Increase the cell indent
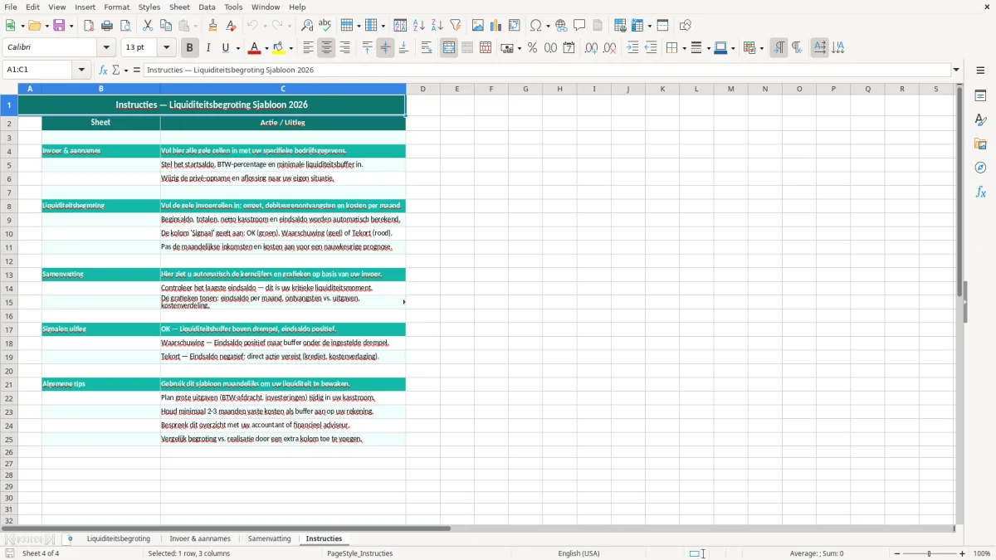 [632, 48]
